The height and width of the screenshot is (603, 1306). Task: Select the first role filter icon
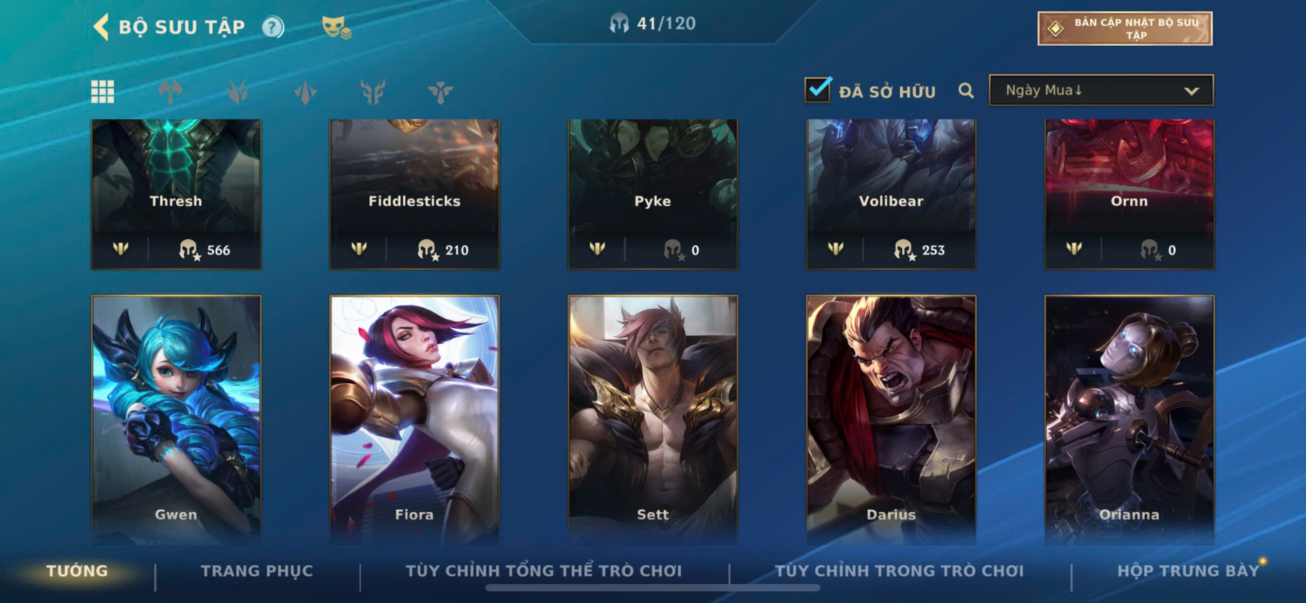point(170,92)
